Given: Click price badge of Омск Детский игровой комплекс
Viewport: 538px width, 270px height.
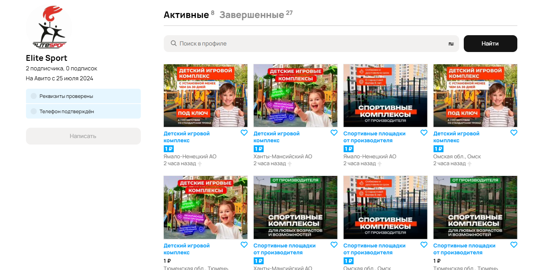Looking at the screenshot, I should 438,149.
